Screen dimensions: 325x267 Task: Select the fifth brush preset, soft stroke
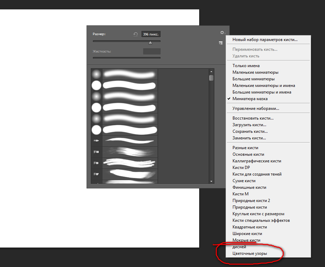(124, 119)
